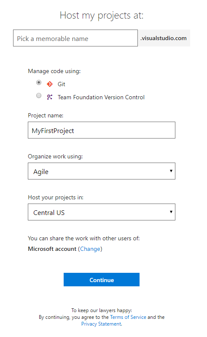Click the orange Git logo icon
The image size is (207, 337).
[x=50, y=84]
